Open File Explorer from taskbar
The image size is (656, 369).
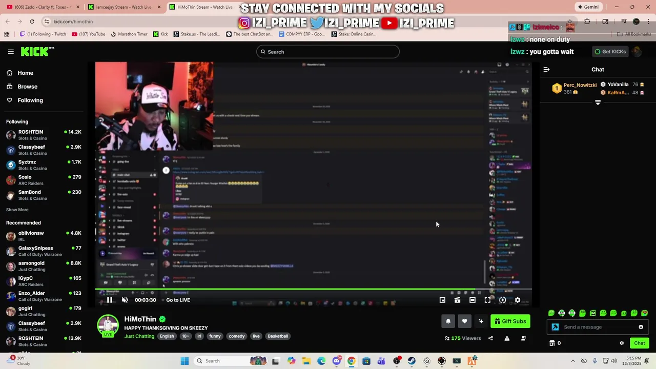(306, 361)
